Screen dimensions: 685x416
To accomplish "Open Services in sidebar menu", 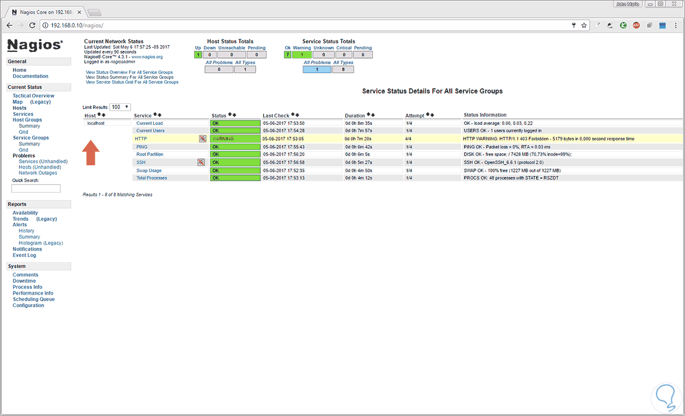I will (23, 114).
